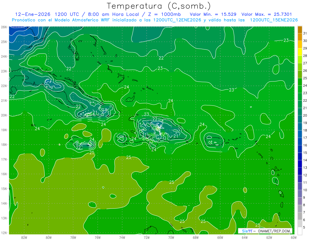Image resolution: width=312 pixels, height=241 pixels.
Task: Click the orange colorbar segment between 30 and 31
Action: pos(300,37)
